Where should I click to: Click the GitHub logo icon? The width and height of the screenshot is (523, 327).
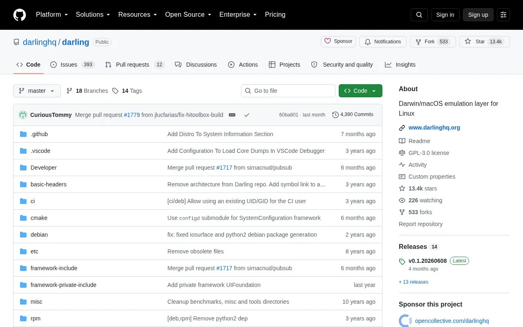click(20, 15)
